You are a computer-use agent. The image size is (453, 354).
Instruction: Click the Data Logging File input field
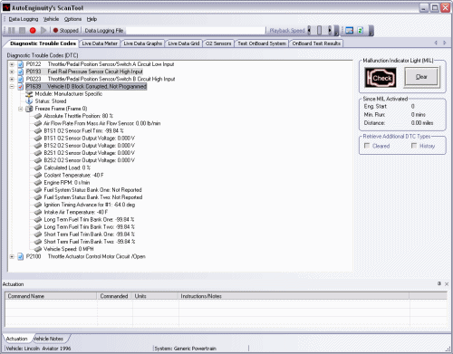click(196, 31)
